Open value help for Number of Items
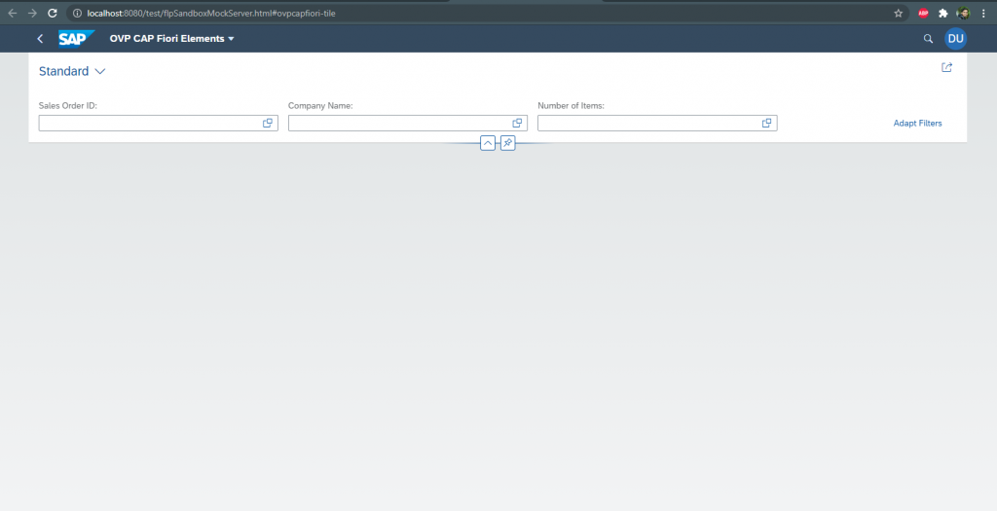 pos(767,124)
